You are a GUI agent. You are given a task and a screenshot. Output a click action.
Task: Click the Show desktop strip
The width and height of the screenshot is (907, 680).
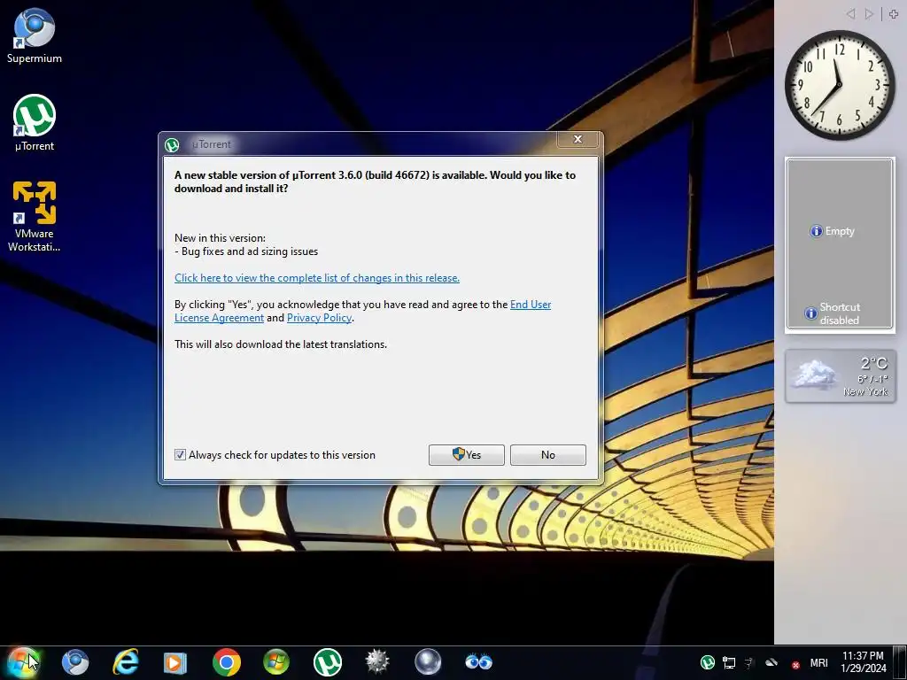(x=902, y=662)
